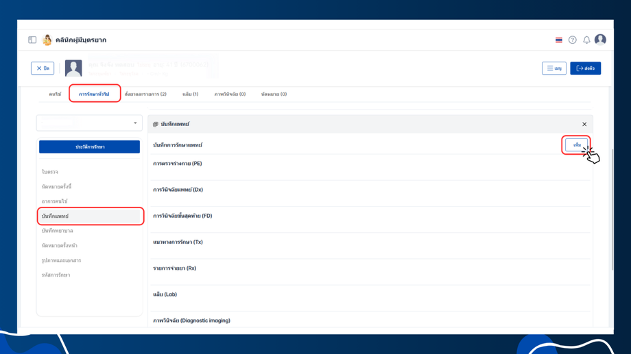This screenshot has width=631, height=354.
Task: Close the บันทึกแพทย์ panel with X
Action: tap(584, 124)
